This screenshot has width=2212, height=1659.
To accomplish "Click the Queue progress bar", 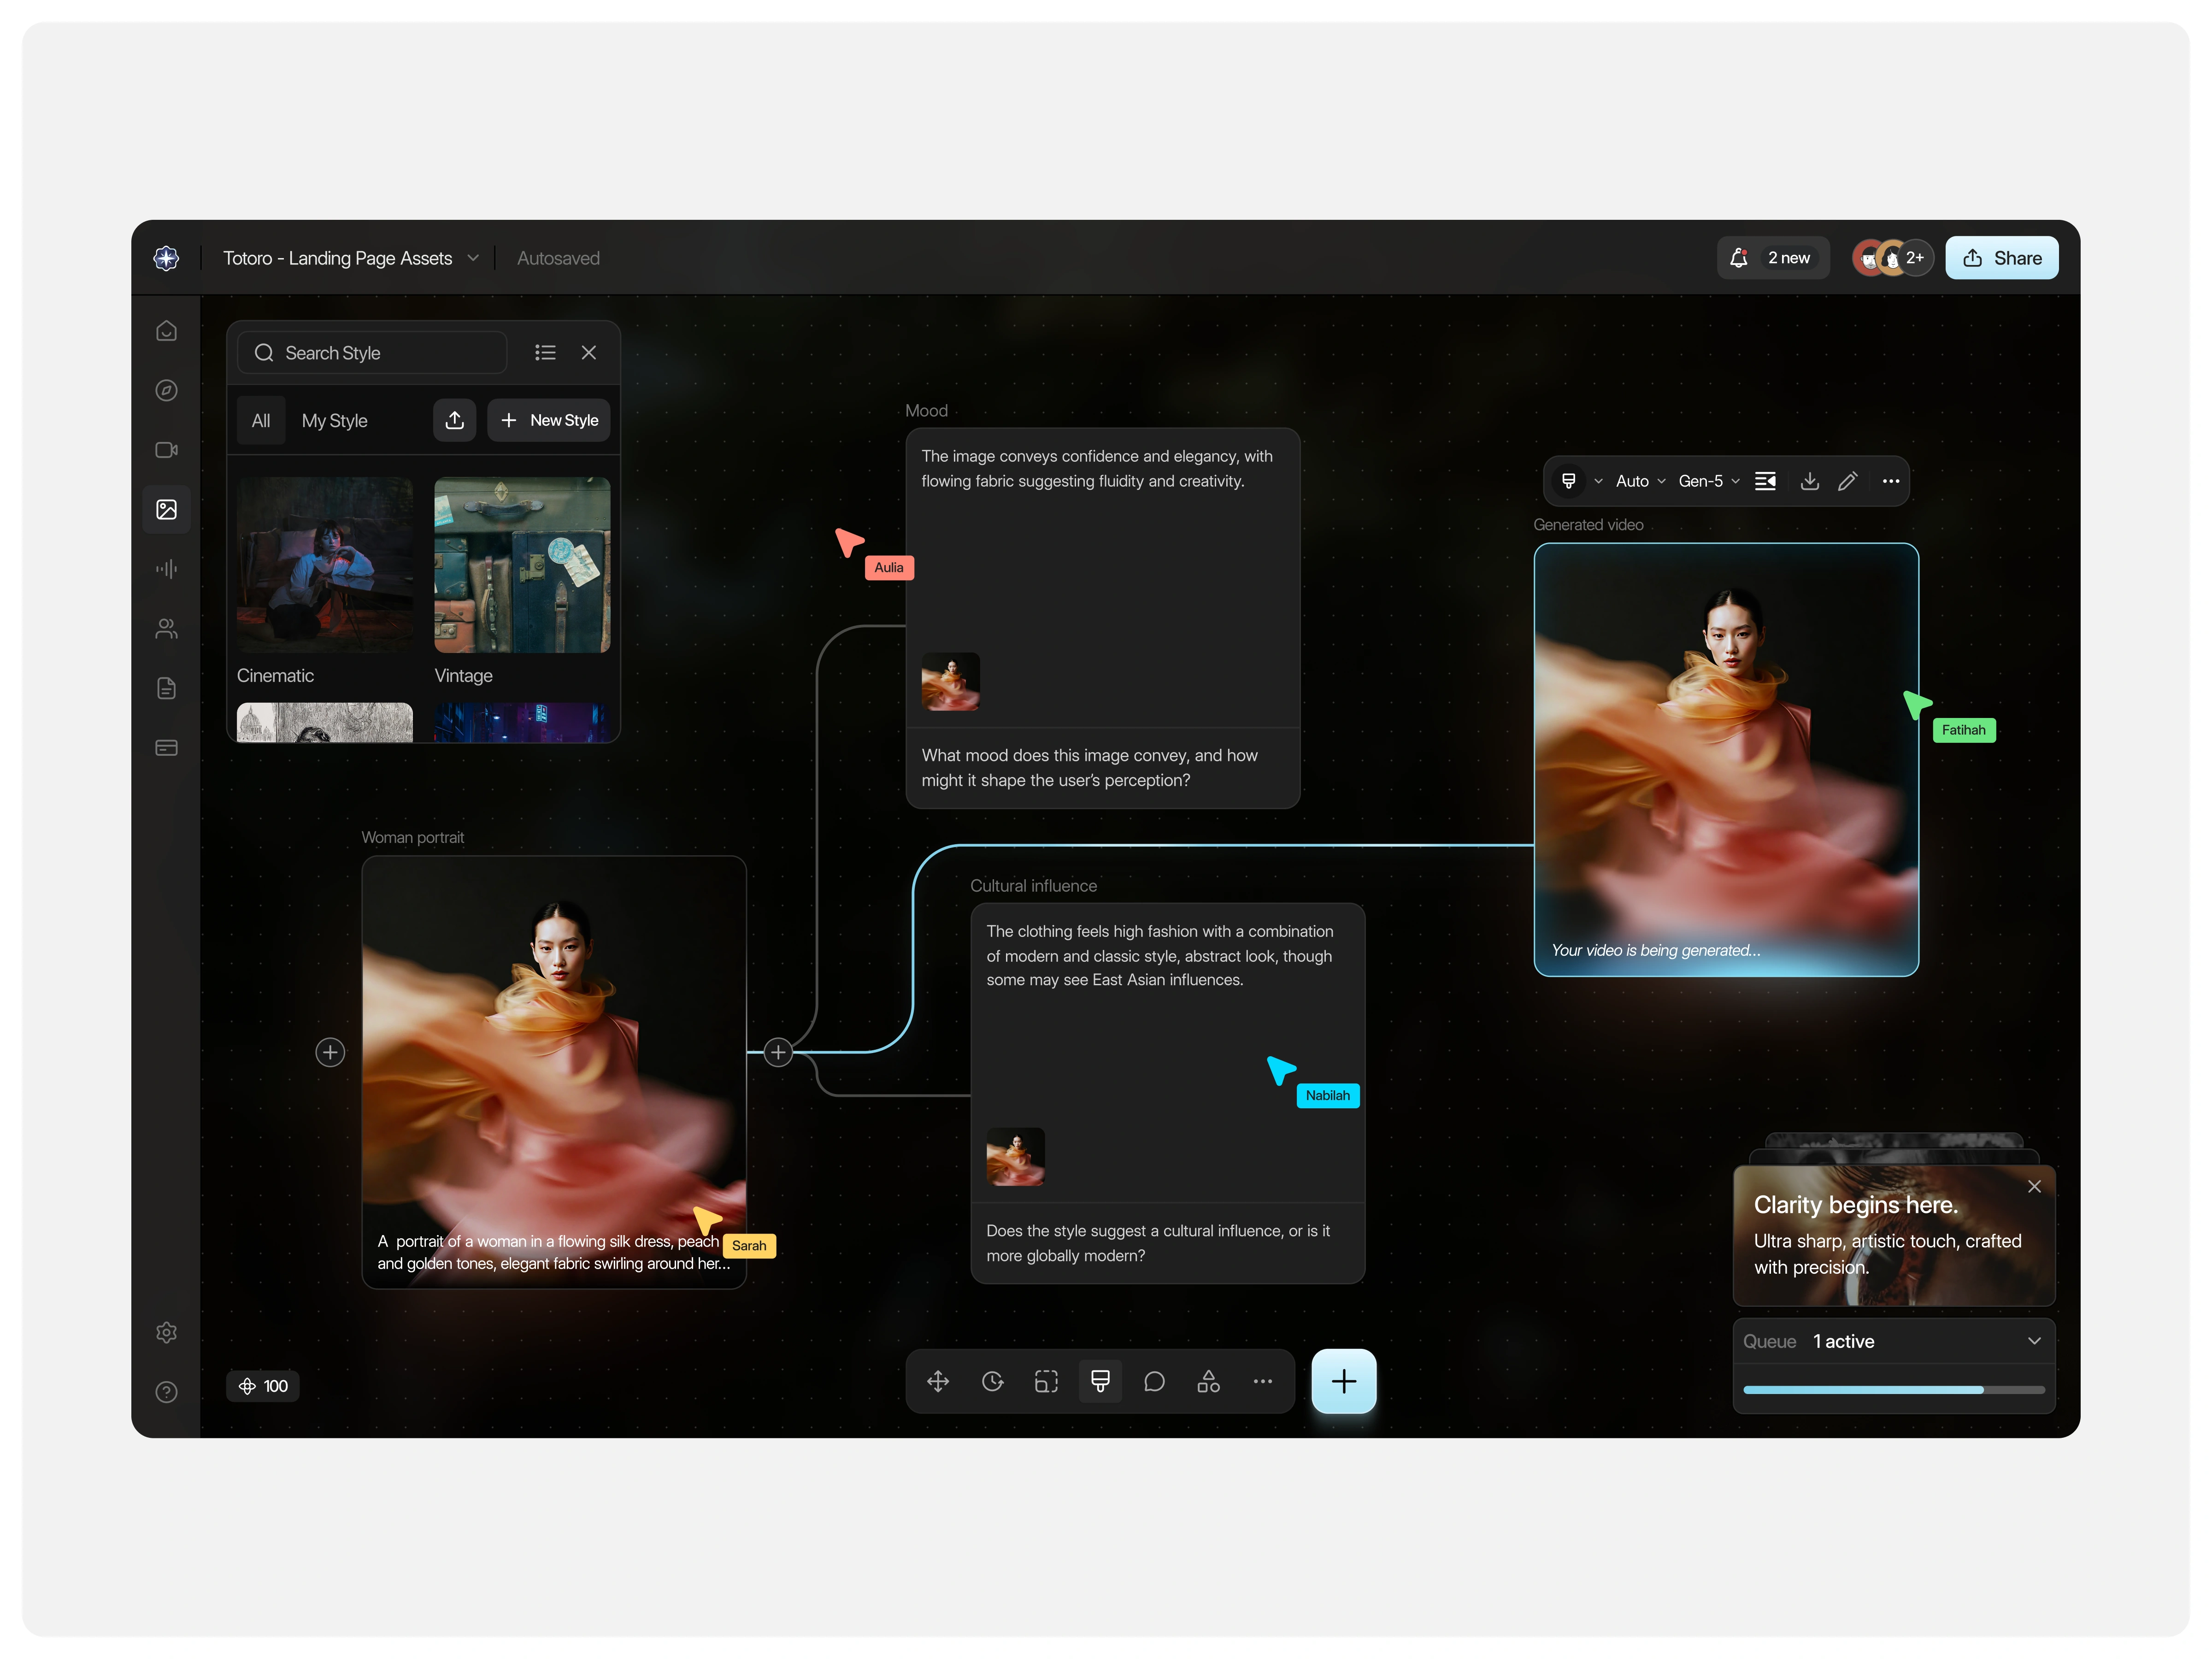I will point(1894,1390).
